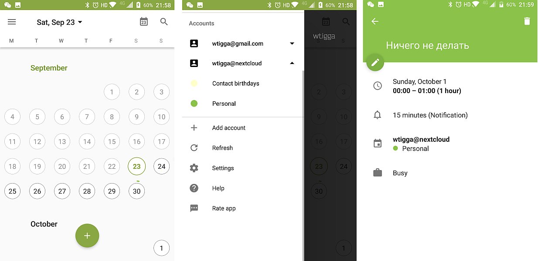Viewport: 538px width, 261px height.
Task: Go back using the arrow on event screen
Action: pyautogui.click(x=374, y=20)
